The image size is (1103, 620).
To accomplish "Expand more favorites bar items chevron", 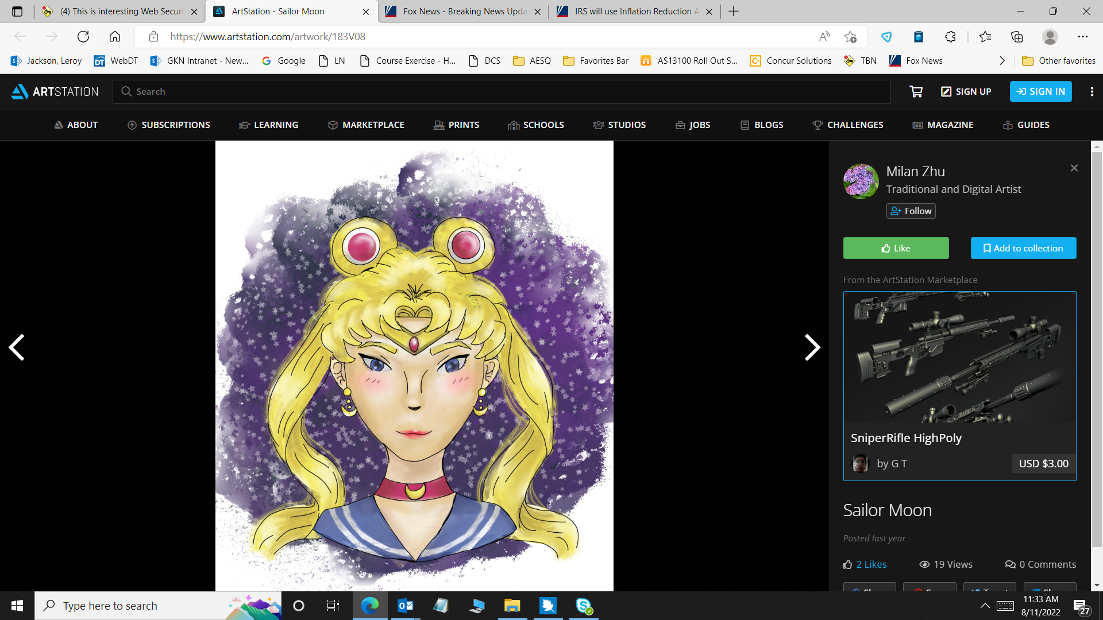I will (x=1002, y=61).
